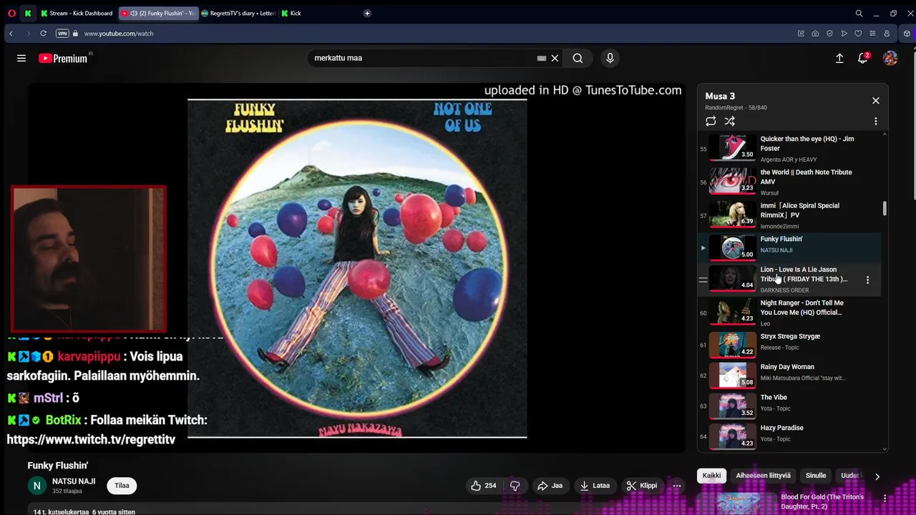Screen dimensions: 916x515
Task: Open the Opera main menu icon
Action: (11, 13)
